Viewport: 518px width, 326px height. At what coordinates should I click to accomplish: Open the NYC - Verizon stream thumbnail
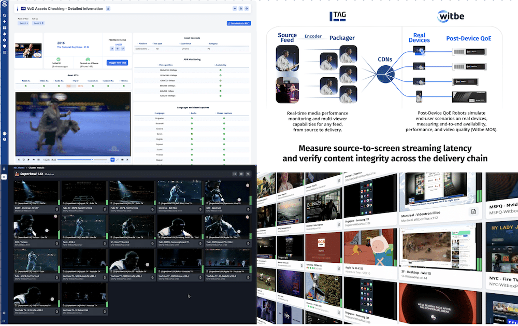coord(36,227)
